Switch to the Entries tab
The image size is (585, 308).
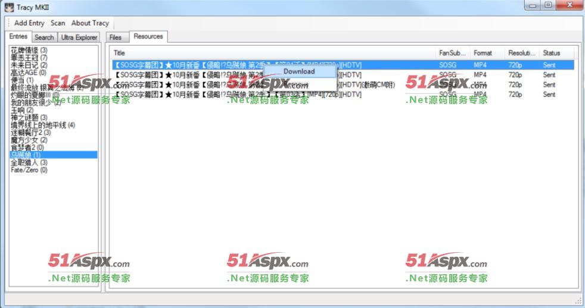point(18,36)
